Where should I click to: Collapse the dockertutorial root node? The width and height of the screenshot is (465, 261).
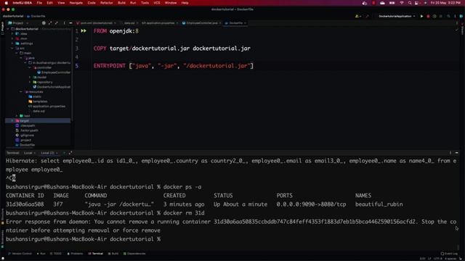[x=8, y=29]
